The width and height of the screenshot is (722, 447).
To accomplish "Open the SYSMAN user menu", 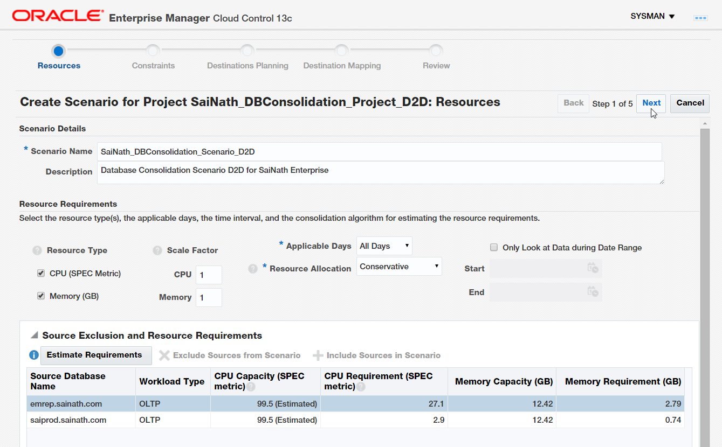I will [x=653, y=16].
